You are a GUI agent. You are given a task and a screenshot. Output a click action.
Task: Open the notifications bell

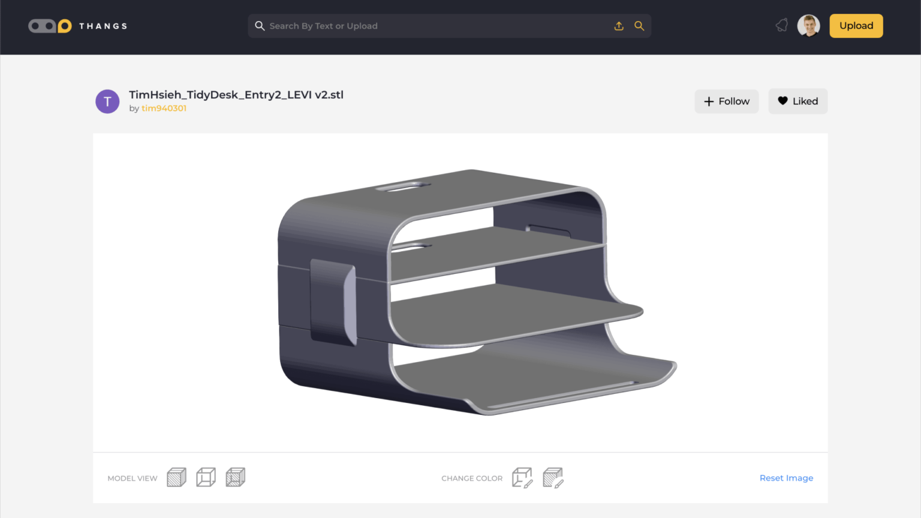pos(781,25)
